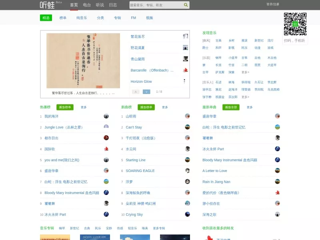Click artist avatar next to 繁花落尽

185,36
